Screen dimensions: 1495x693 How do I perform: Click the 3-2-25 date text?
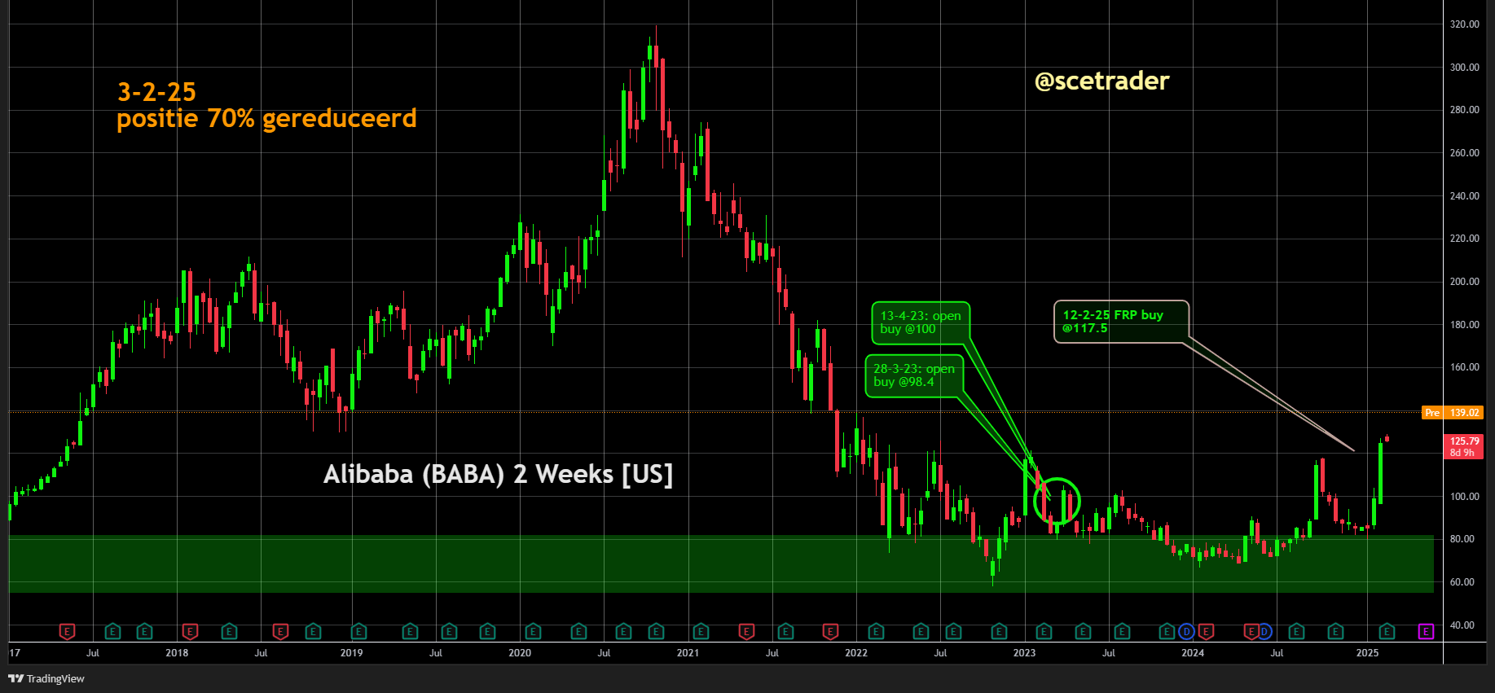[x=157, y=91]
